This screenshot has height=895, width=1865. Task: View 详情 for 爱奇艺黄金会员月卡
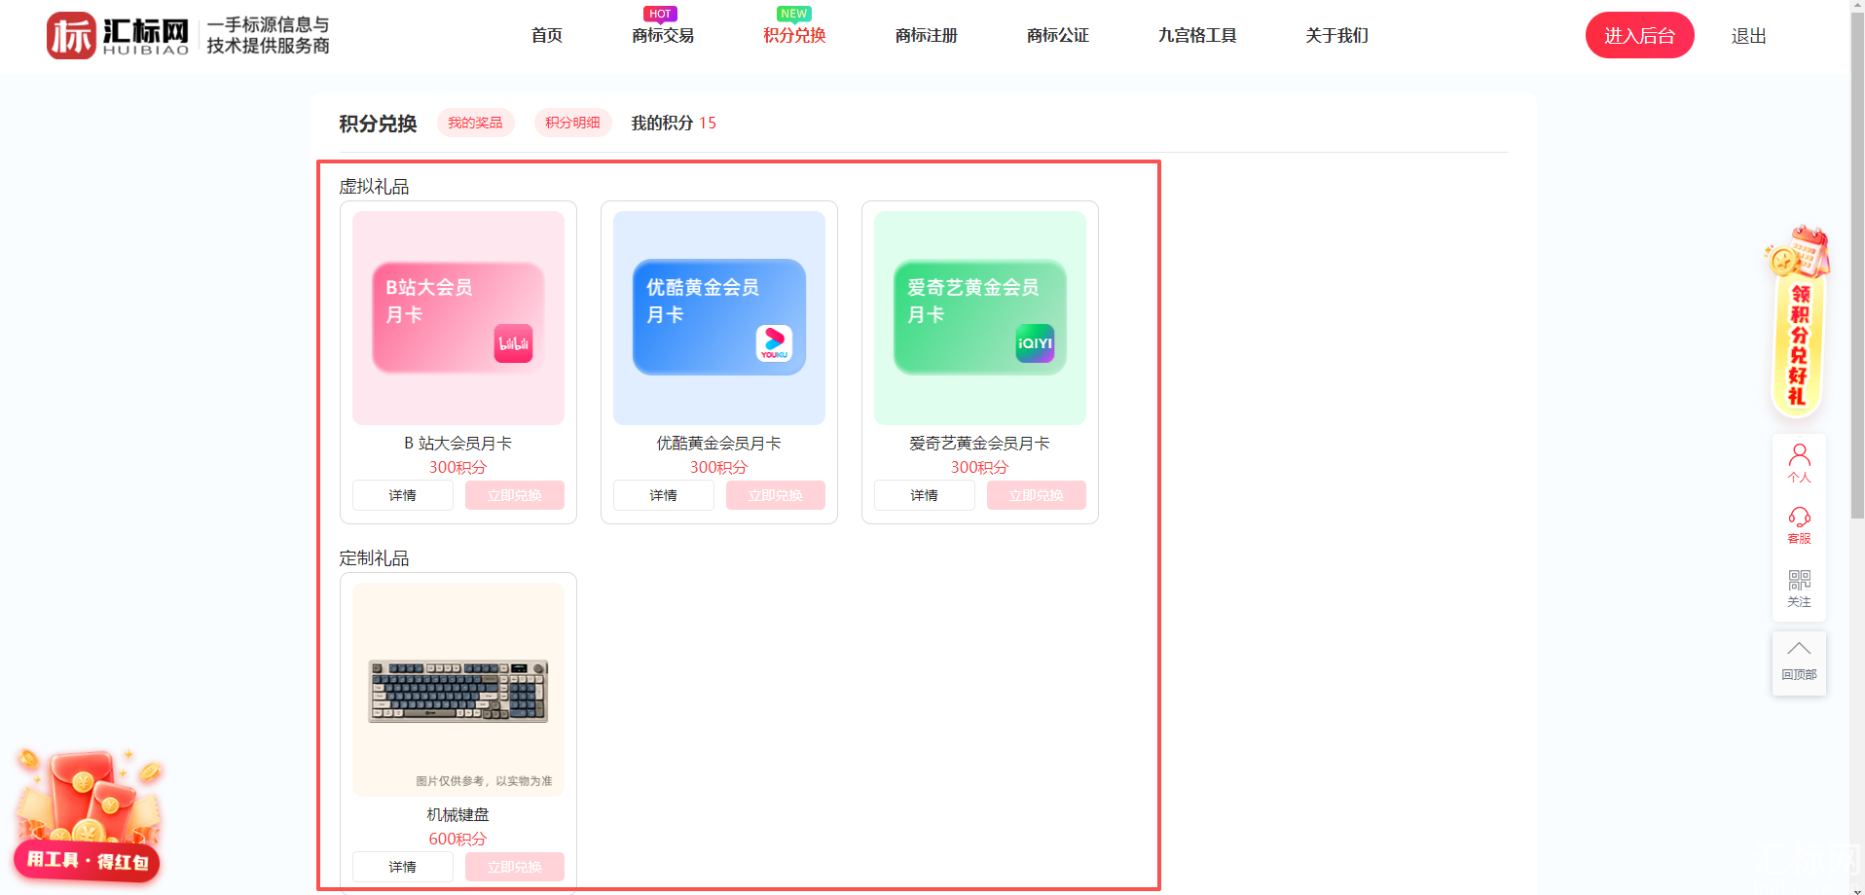tap(924, 495)
